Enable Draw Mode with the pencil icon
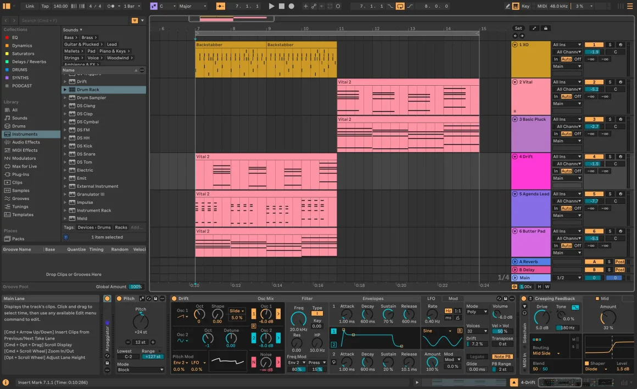Image resolution: width=637 pixels, height=389 pixels. 508,6
